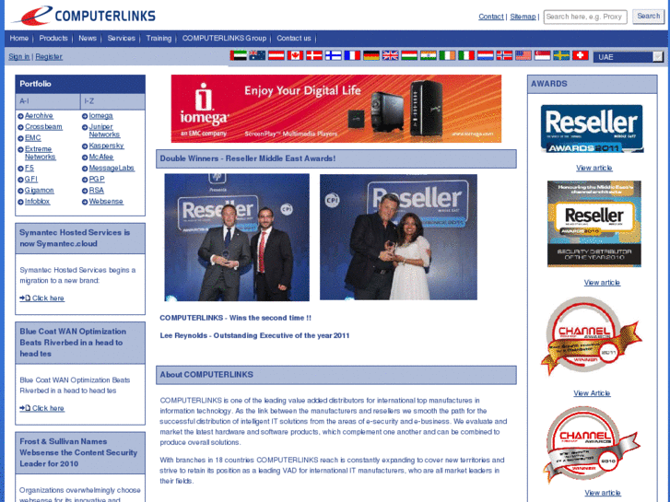The width and height of the screenshot is (670, 502).
Task: Choose the Canada flag
Action: 295,55
